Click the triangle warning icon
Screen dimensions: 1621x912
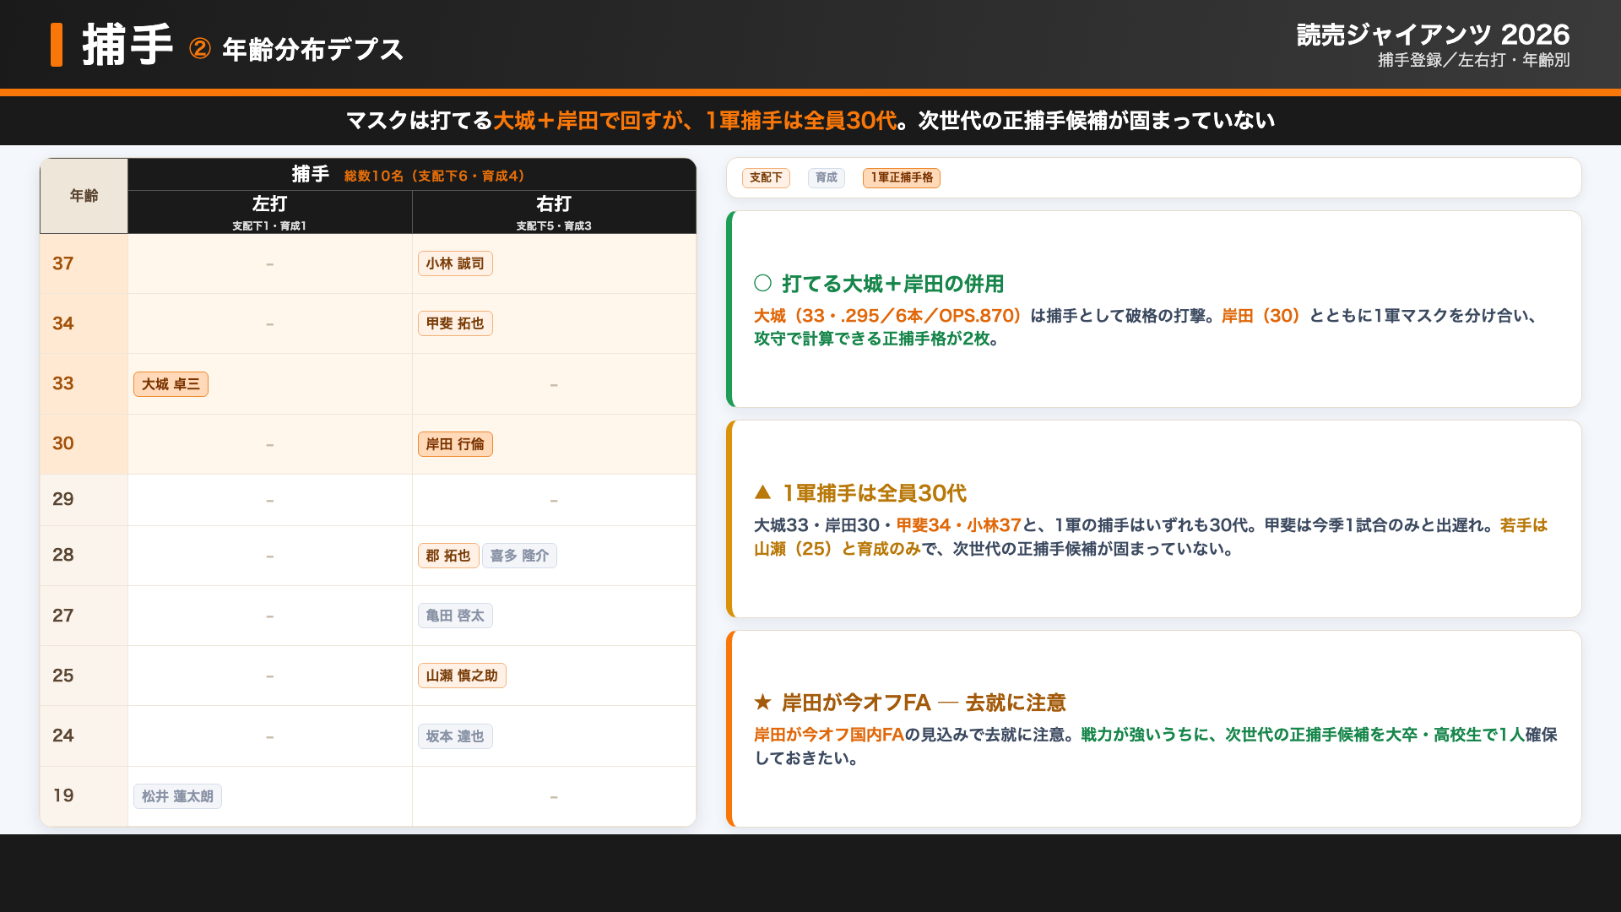(x=763, y=491)
